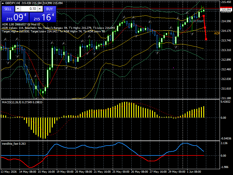Decrease trade volume with the down arrow
The width and height of the screenshot is (233, 175).
coord(18,9)
